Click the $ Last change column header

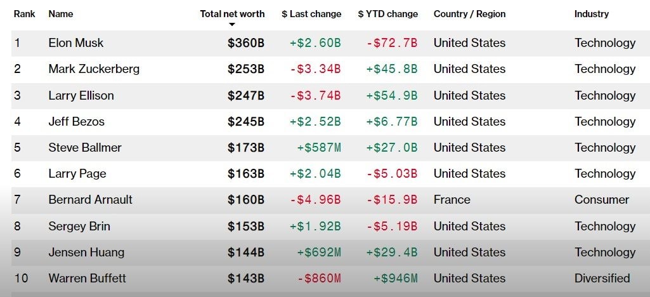(x=311, y=13)
